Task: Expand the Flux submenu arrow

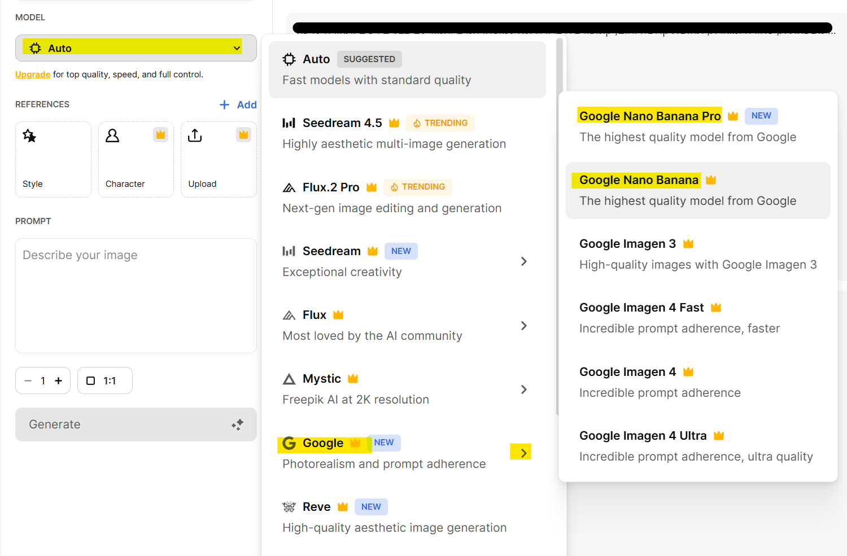Action: (x=524, y=326)
